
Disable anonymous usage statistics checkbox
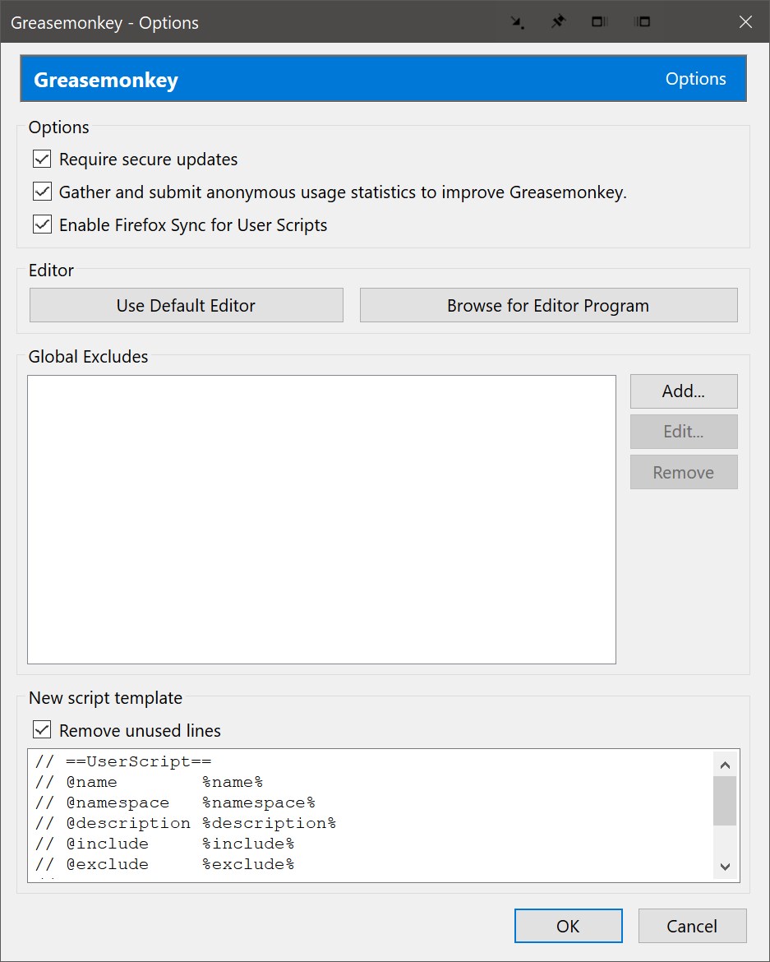(42, 192)
